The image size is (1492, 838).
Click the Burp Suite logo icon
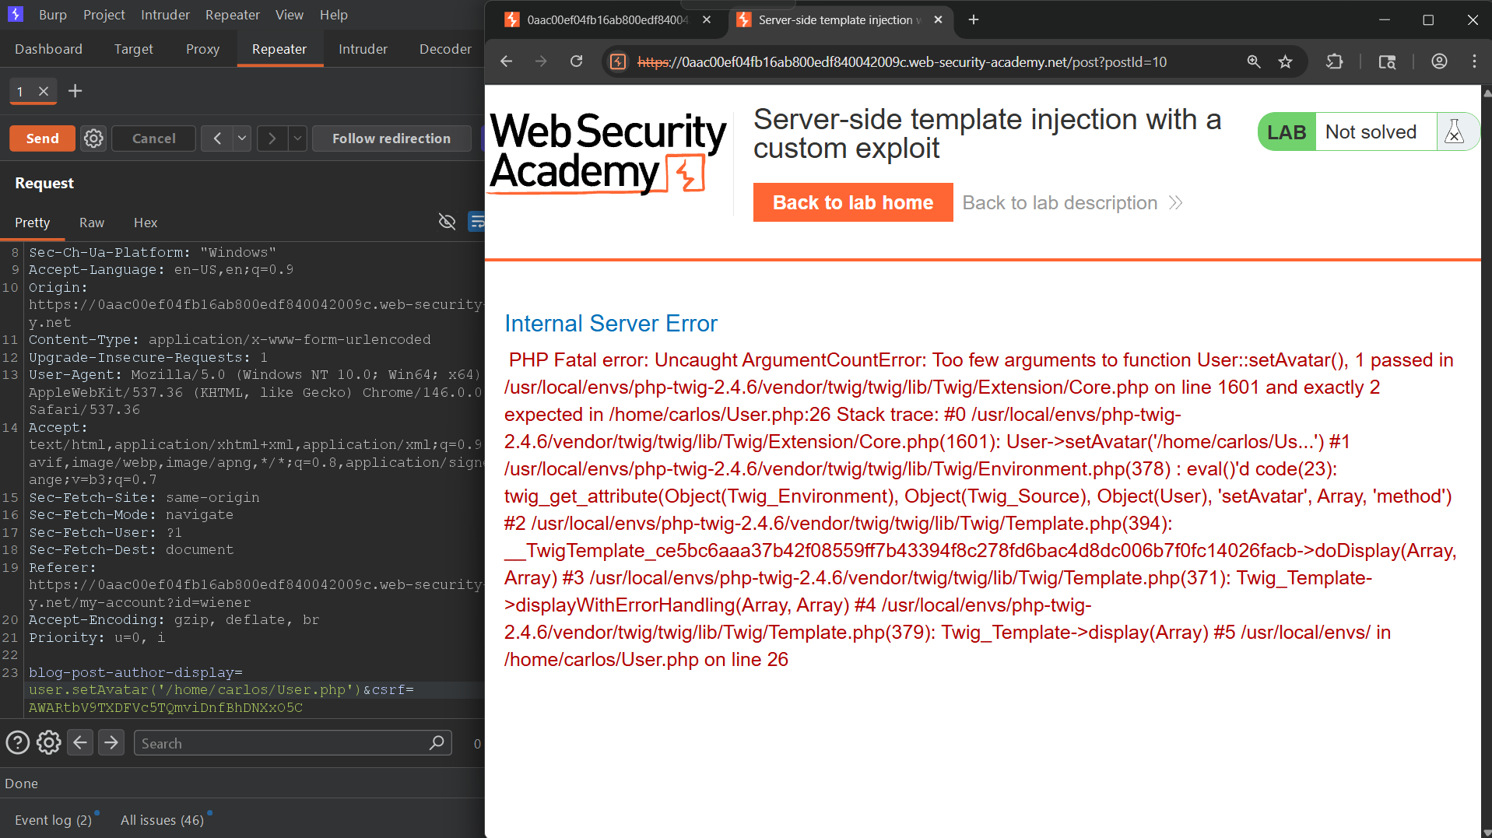[x=15, y=14]
